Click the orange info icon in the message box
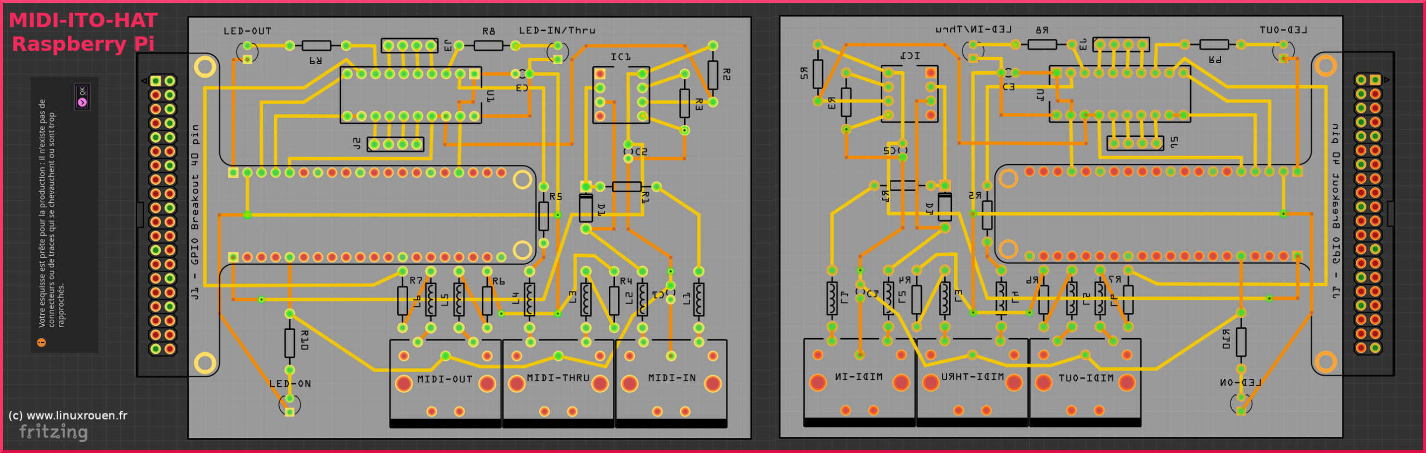This screenshot has width=1426, height=453. tap(41, 342)
